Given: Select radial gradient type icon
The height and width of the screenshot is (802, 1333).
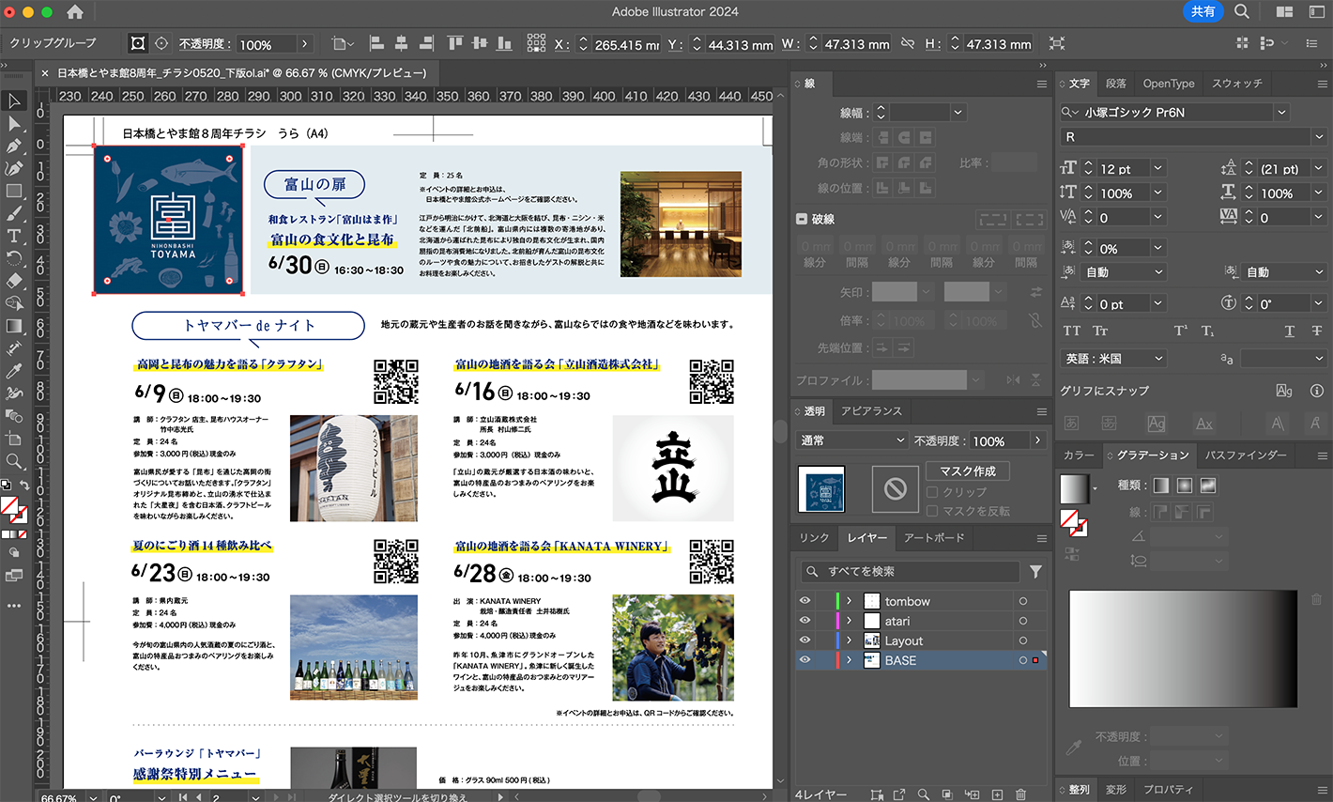Looking at the screenshot, I should pos(1185,486).
